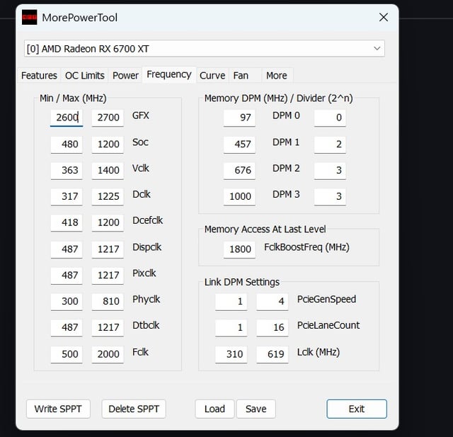
Task: Click the MorePowerTool app icon in title bar
Action: [x=30, y=18]
